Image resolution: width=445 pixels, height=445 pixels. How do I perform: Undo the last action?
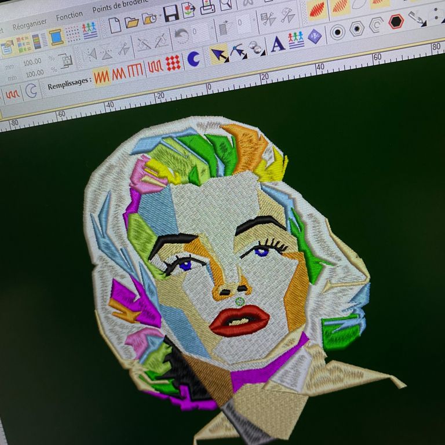point(181,37)
